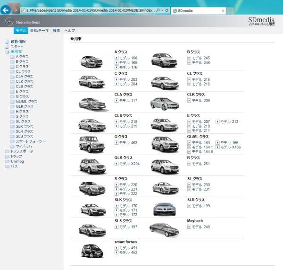Click the A クラス folder icon in tree
Viewport: 283px width, 270px height.
coord(12,57)
